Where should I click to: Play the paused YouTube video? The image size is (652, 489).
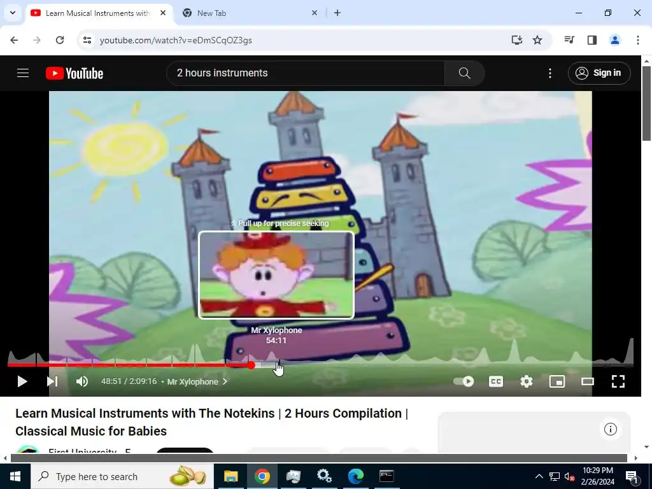22,381
